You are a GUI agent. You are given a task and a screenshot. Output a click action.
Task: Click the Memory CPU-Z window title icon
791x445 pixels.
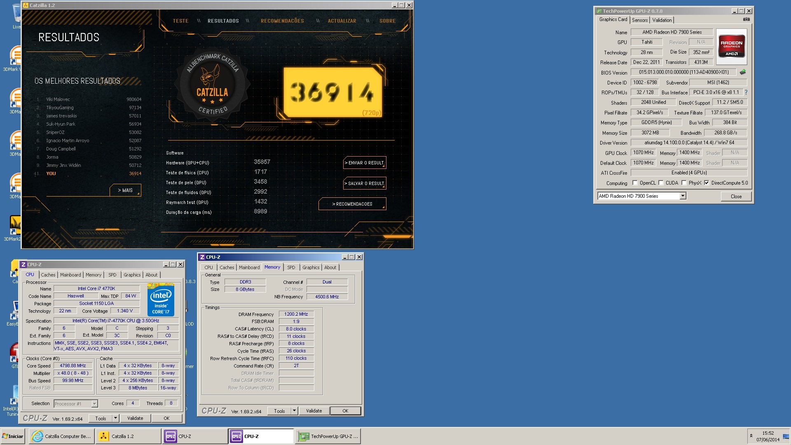click(202, 257)
